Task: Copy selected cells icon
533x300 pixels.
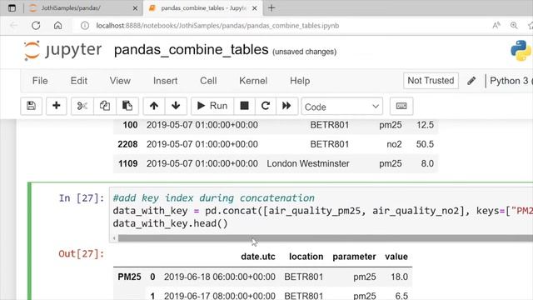Action: (x=105, y=106)
